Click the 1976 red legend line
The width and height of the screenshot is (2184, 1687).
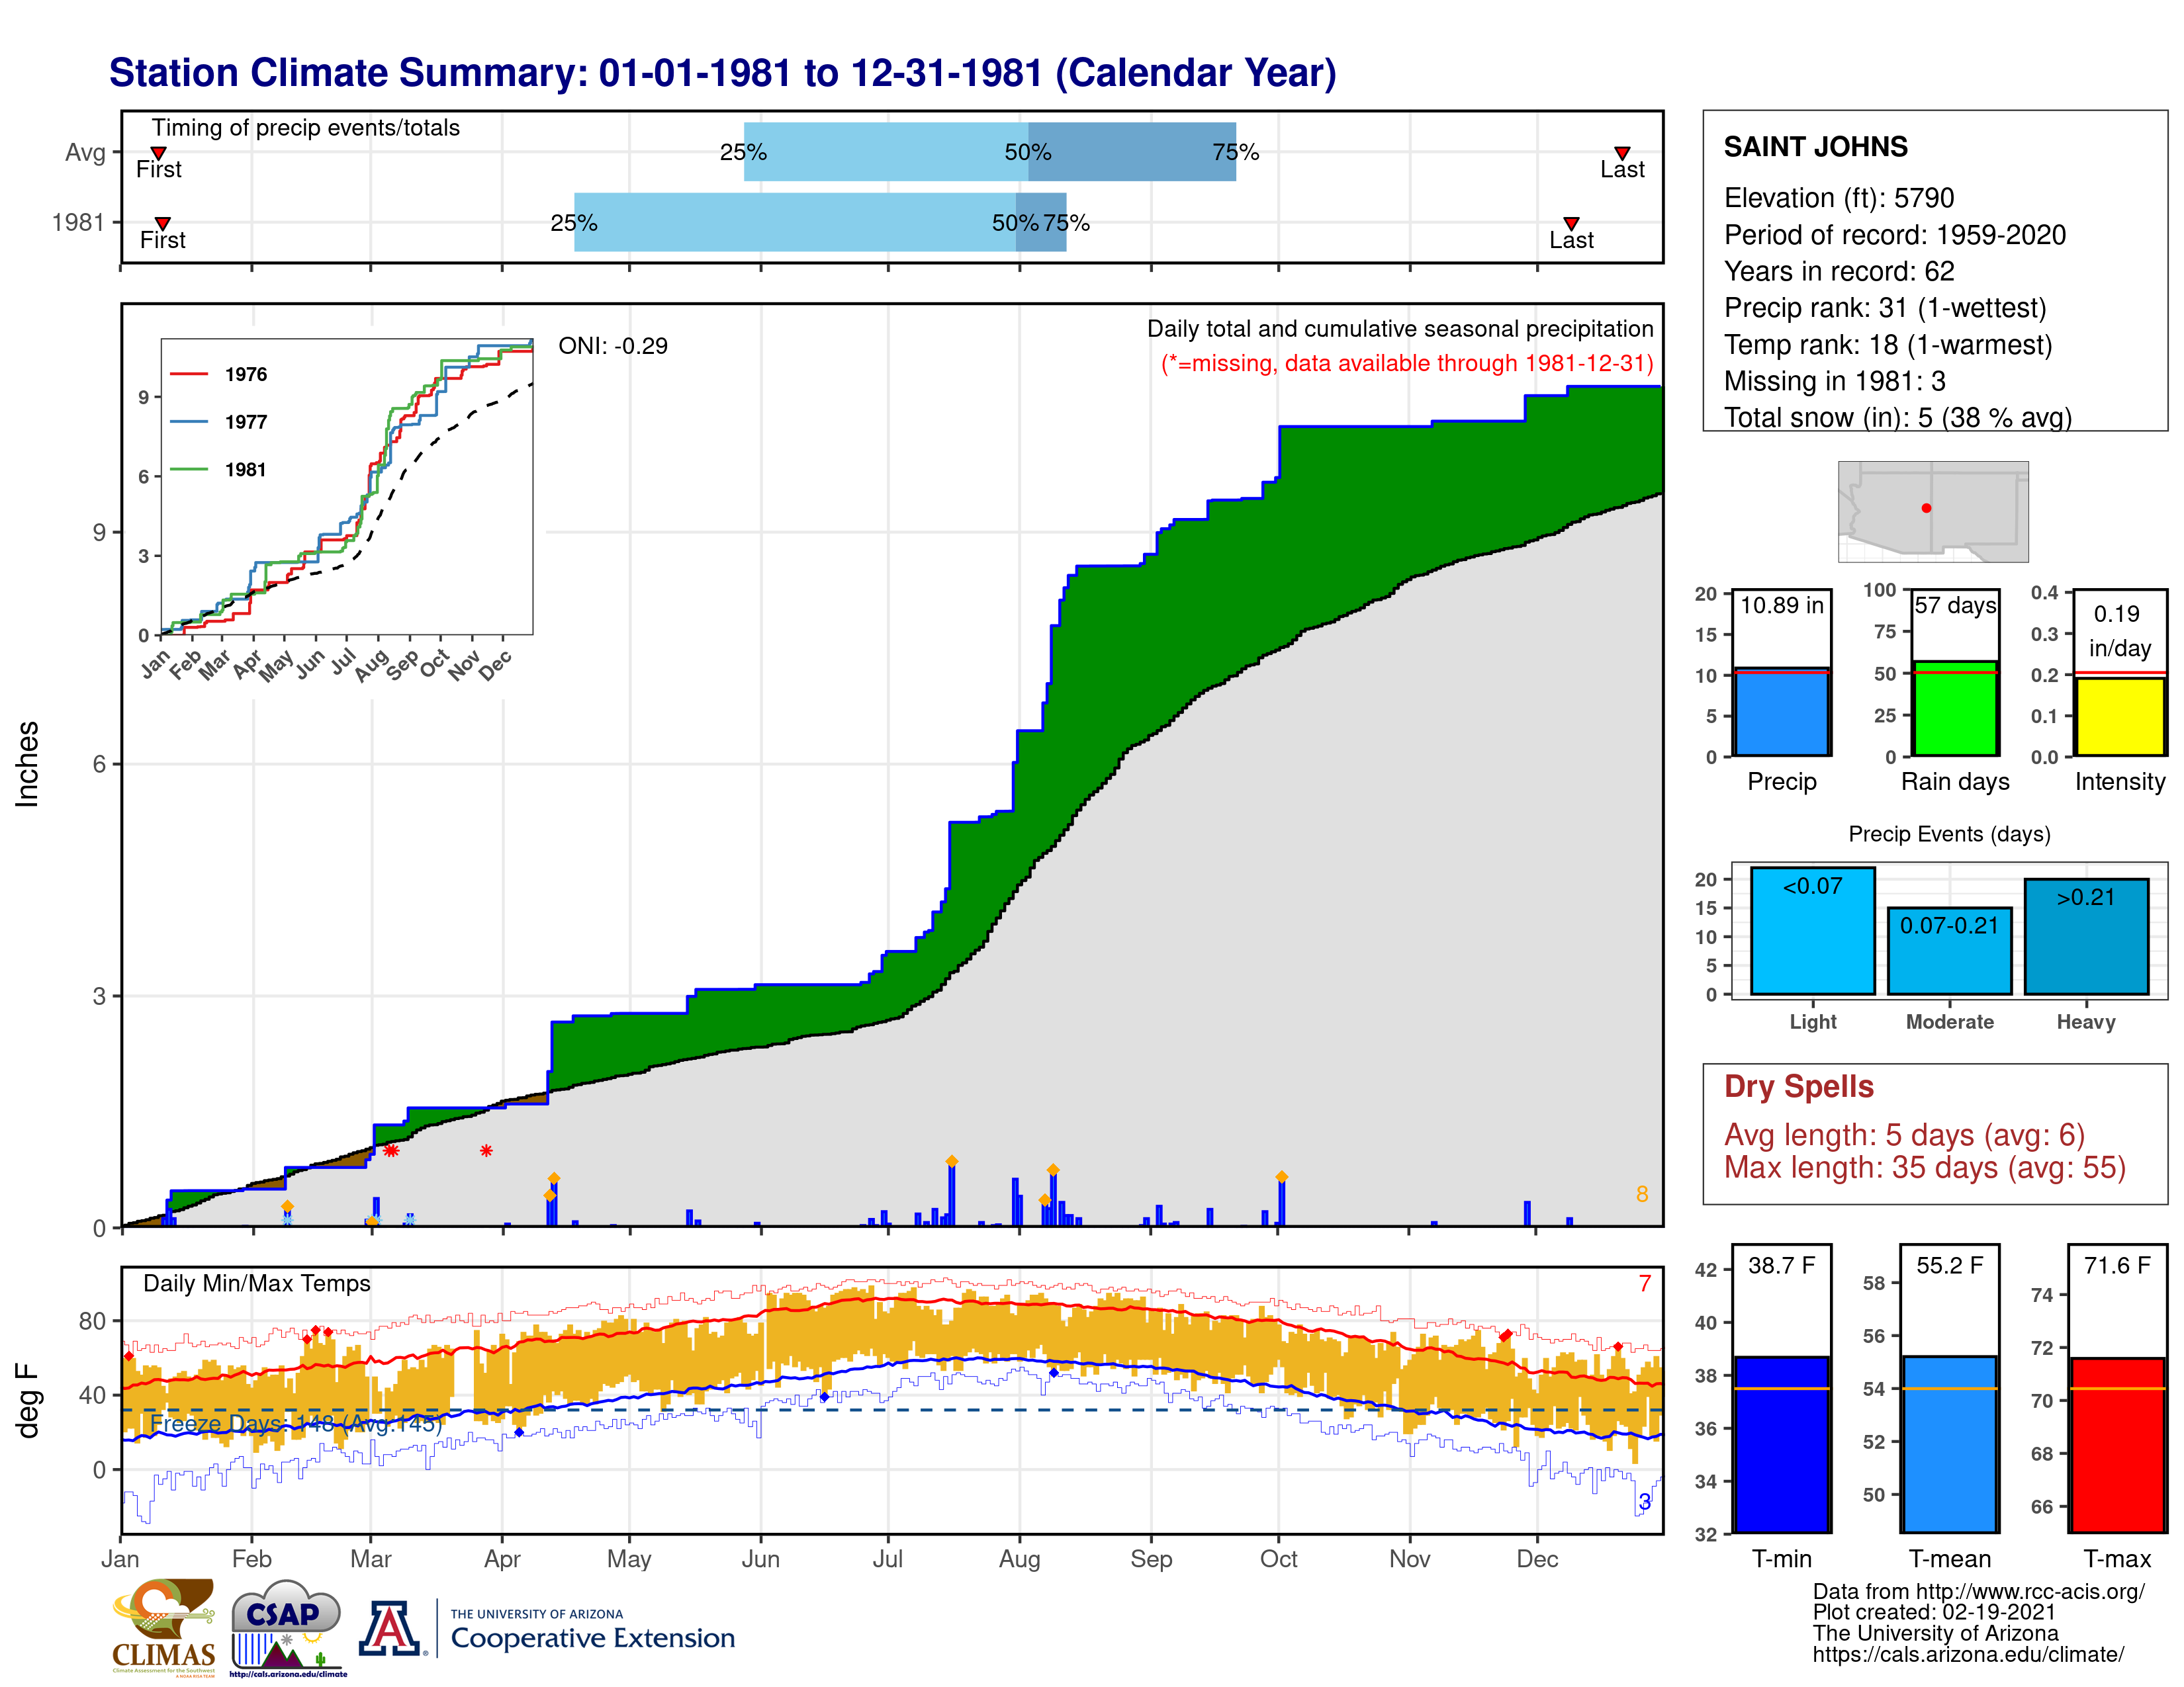(188, 374)
